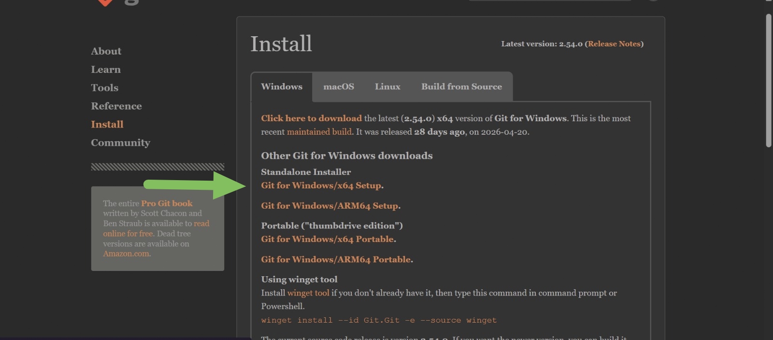Click the page's vertical scrollbar thumb
Screen dimensions: 773x340
(769, 81)
